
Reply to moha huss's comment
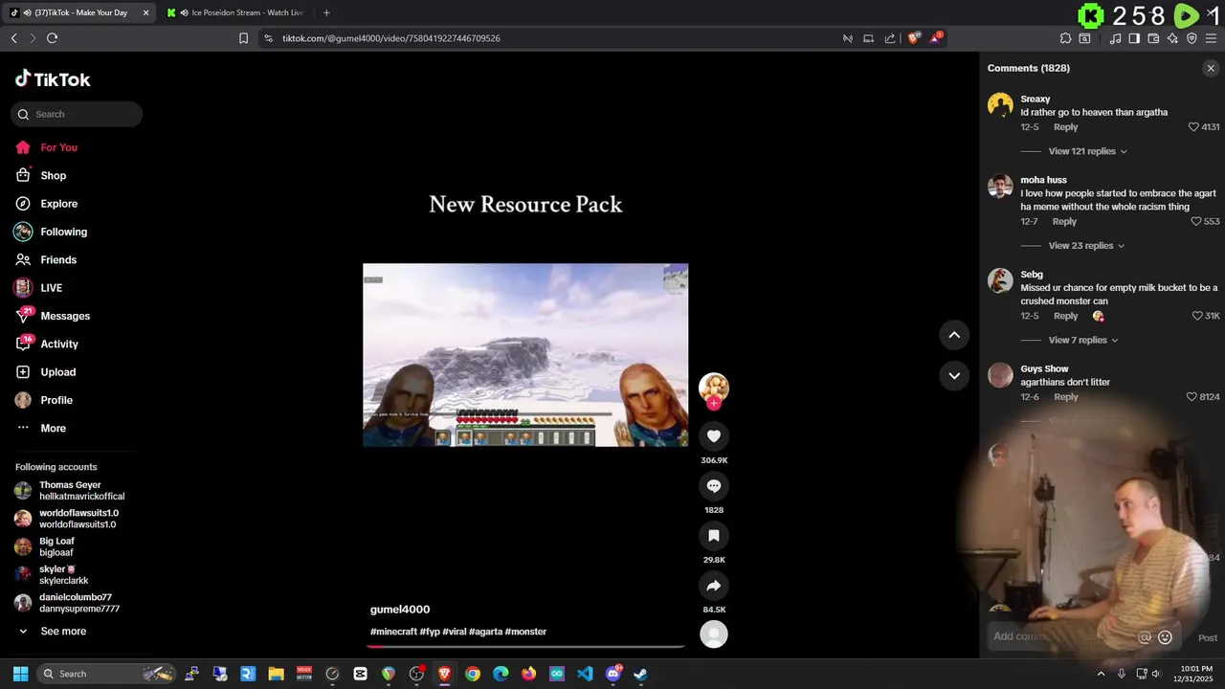pyautogui.click(x=1064, y=222)
